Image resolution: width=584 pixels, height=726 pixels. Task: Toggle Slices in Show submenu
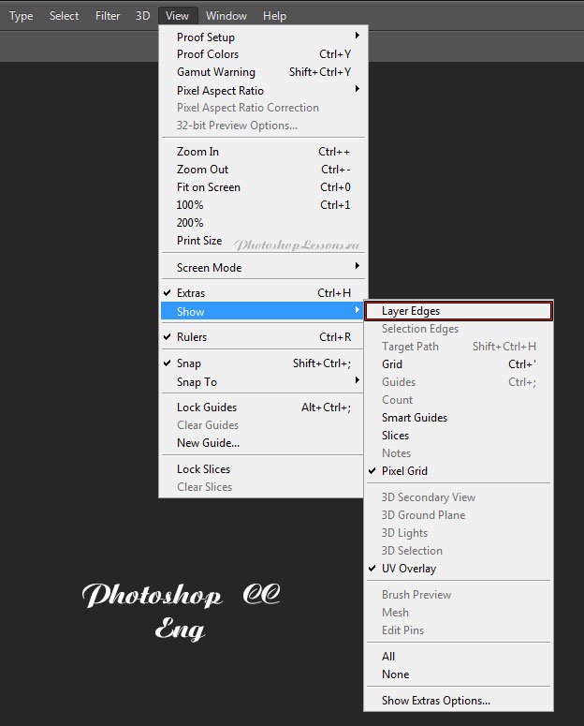tap(459, 436)
